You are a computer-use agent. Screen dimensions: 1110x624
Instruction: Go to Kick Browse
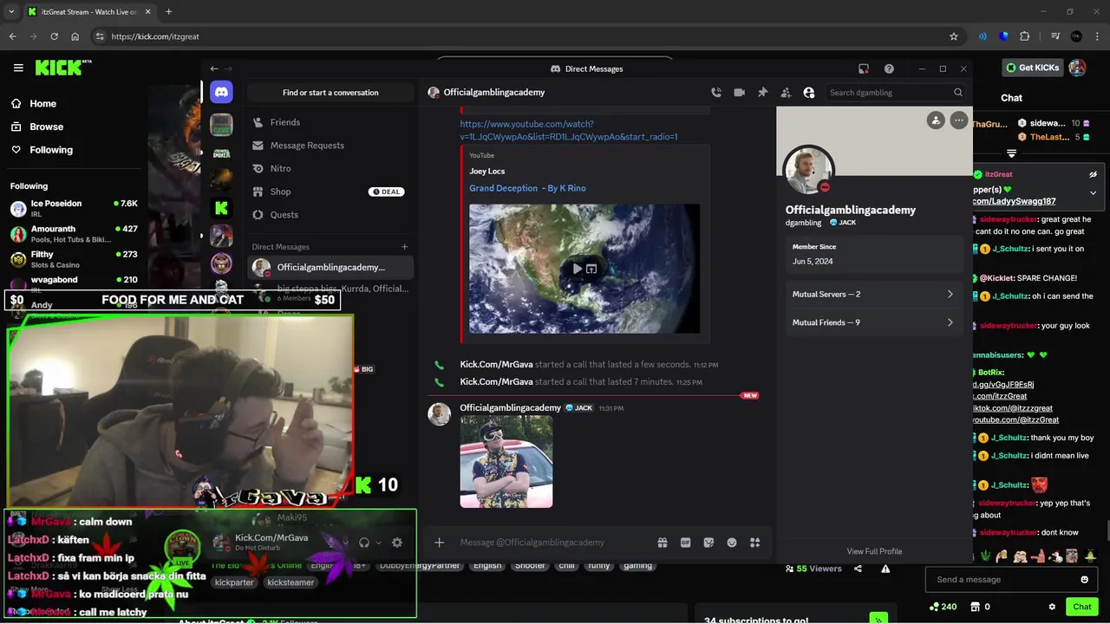click(x=37, y=127)
